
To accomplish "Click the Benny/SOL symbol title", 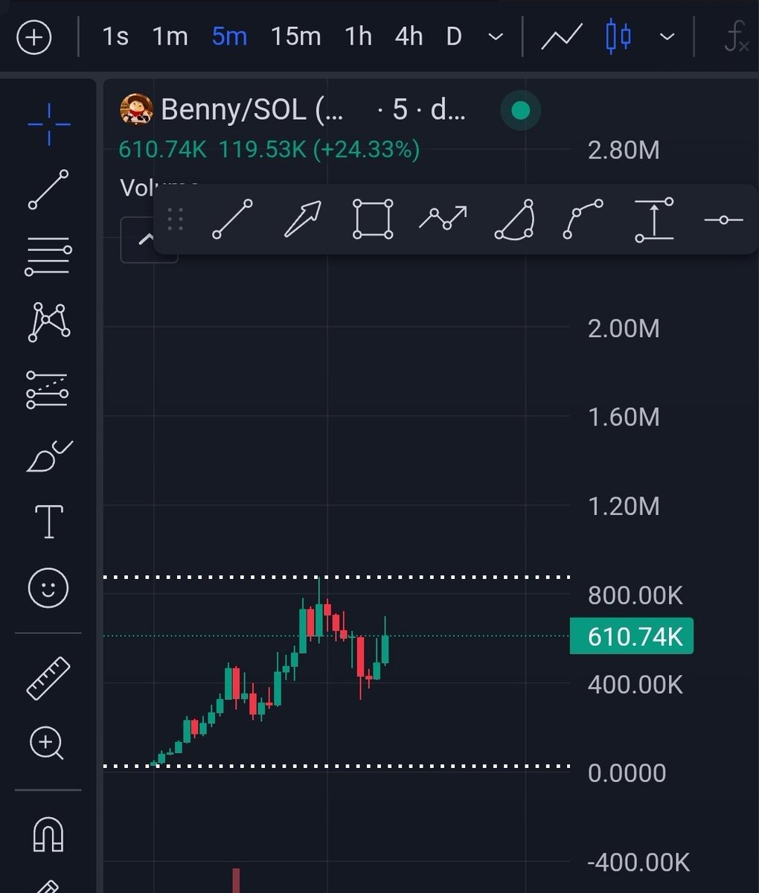I will pyautogui.click(x=253, y=110).
